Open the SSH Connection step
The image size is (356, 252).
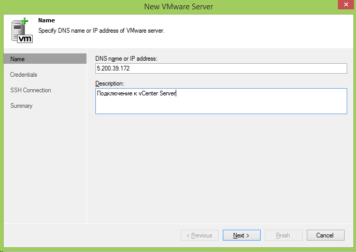31,90
